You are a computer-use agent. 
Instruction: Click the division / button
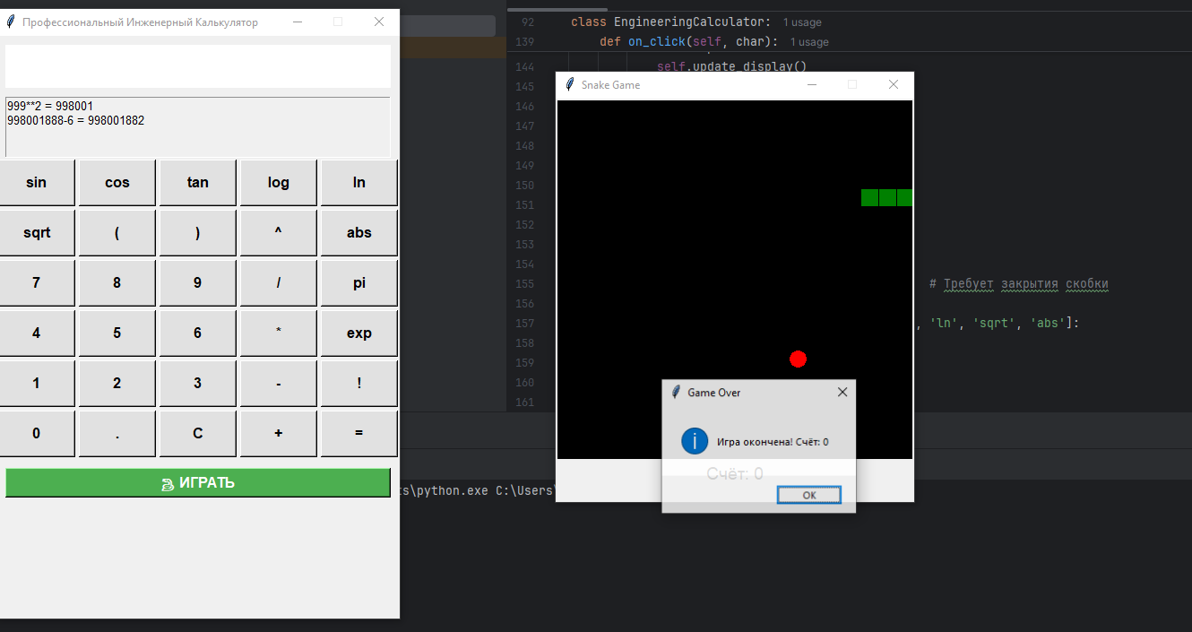pyautogui.click(x=279, y=283)
